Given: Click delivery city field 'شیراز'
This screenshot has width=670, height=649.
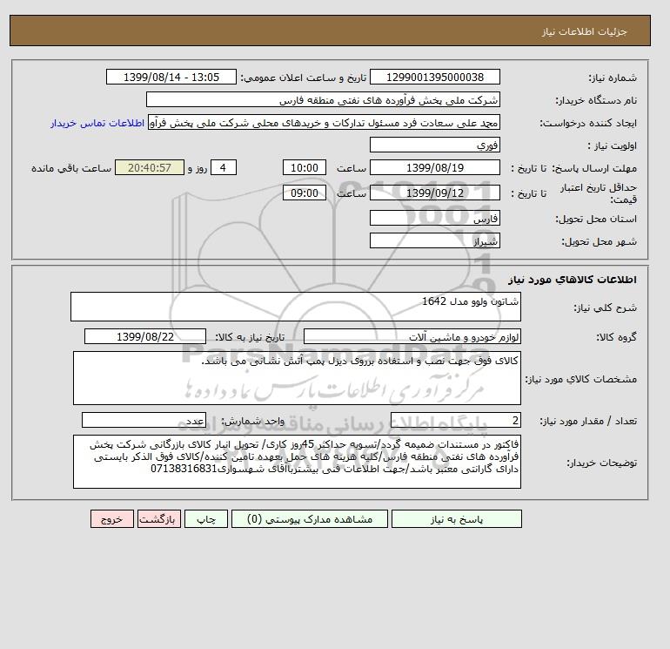Looking at the screenshot, I should tap(434, 240).
